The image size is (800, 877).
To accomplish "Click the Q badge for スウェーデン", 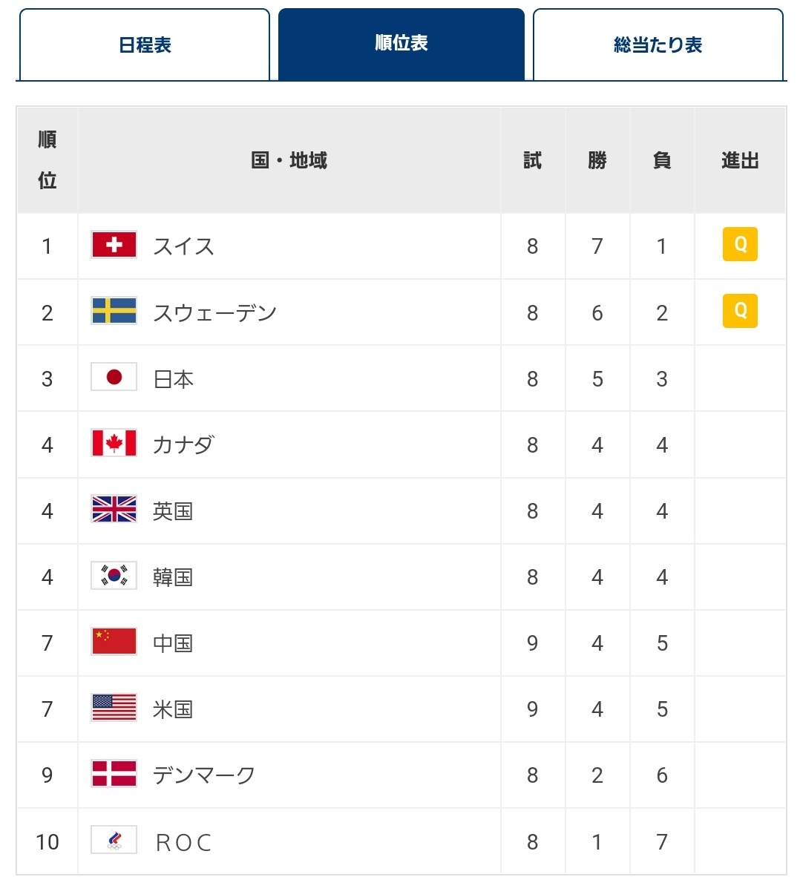I will tap(740, 310).
